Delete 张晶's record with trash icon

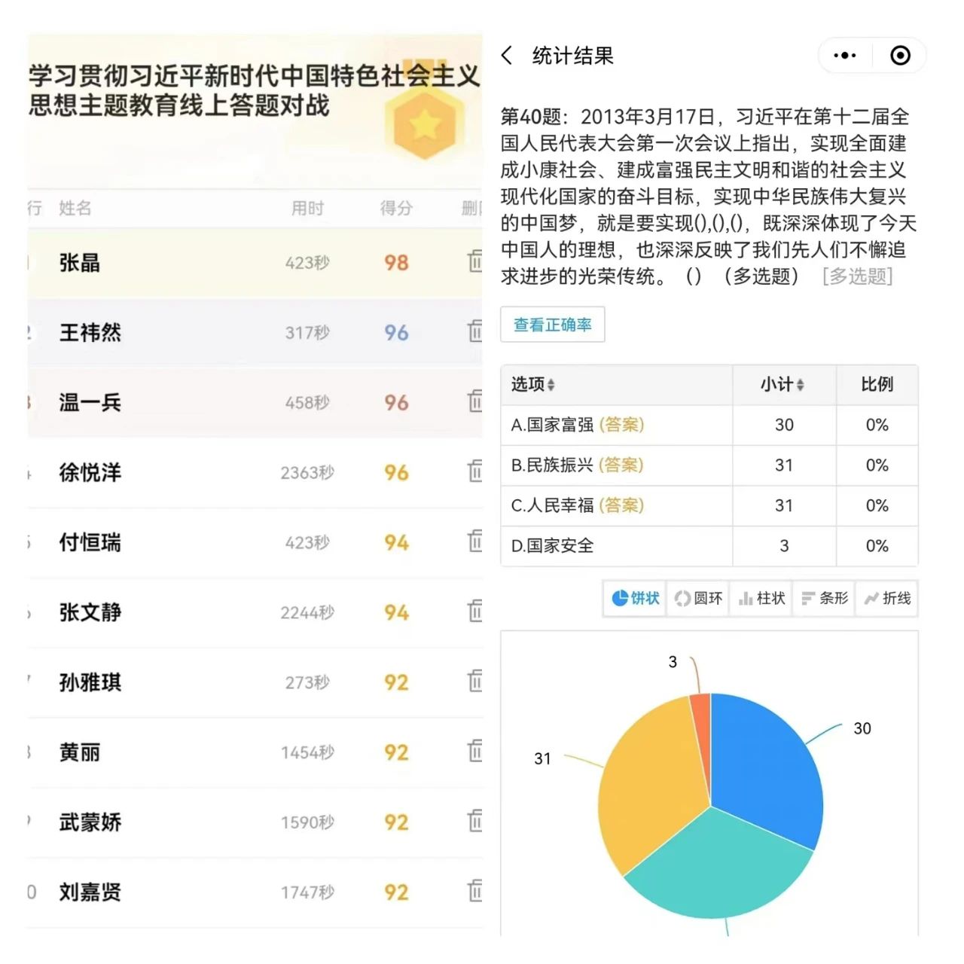click(475, 261)
